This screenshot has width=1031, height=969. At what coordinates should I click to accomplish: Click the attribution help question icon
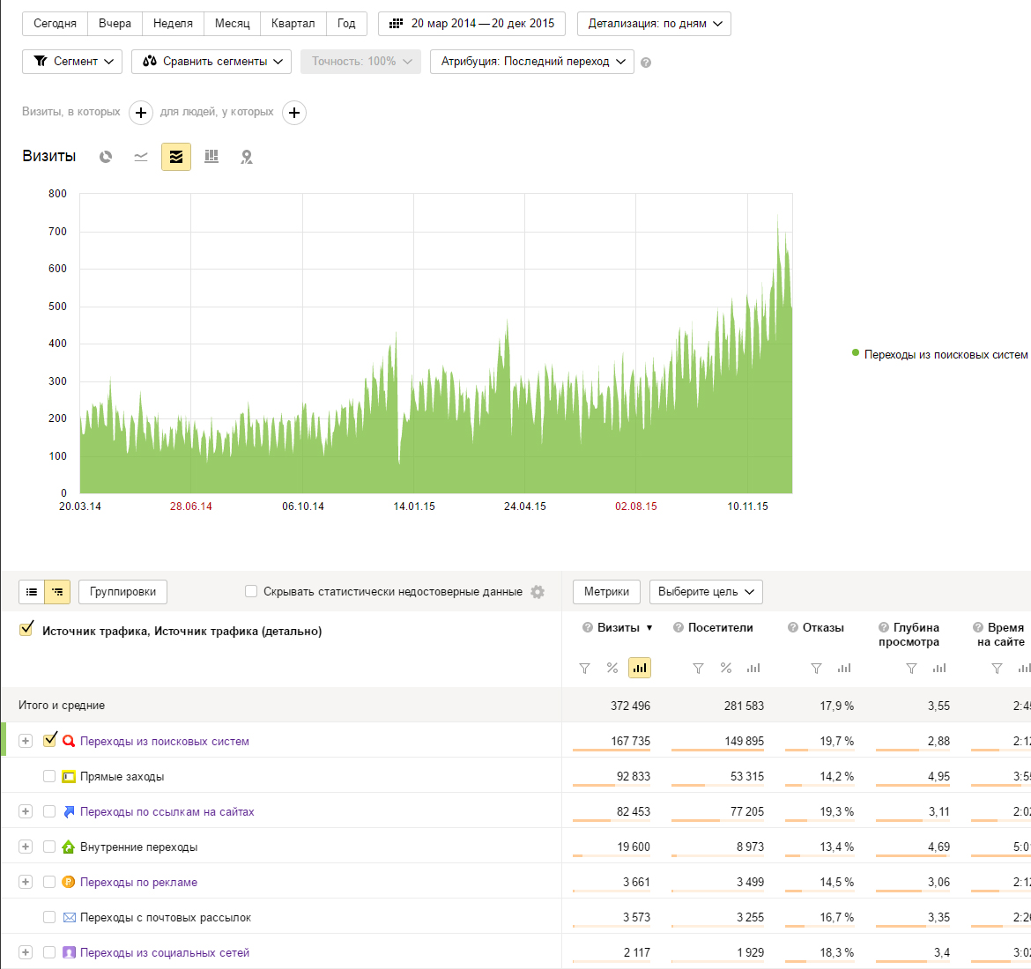click(646, 63)
